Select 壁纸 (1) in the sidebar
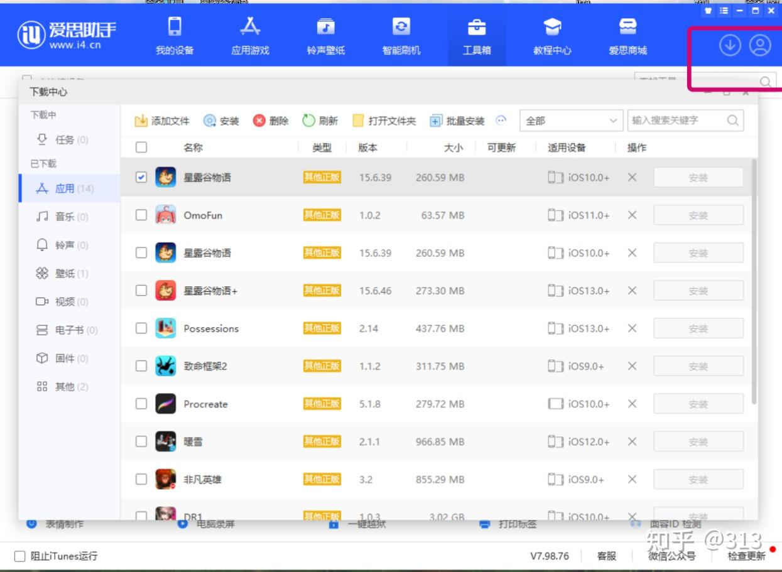The image size is (782, 572). click(69, 273)
